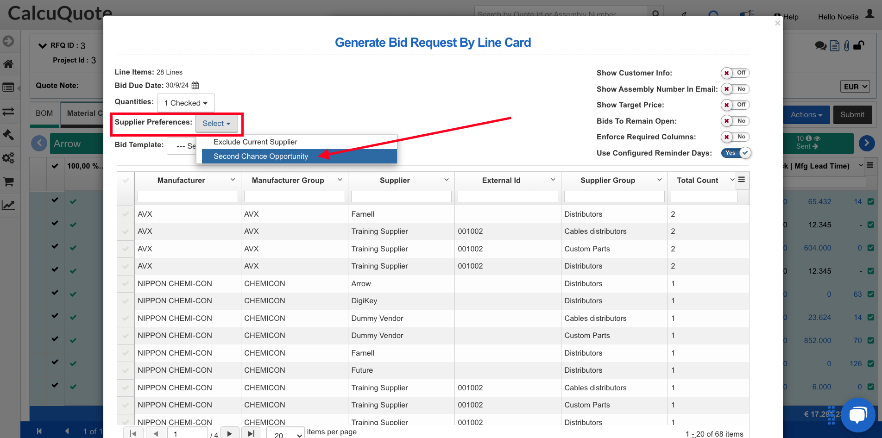The image size is (882, 438).
Task: Go to first page of grid
Action: 133,433
